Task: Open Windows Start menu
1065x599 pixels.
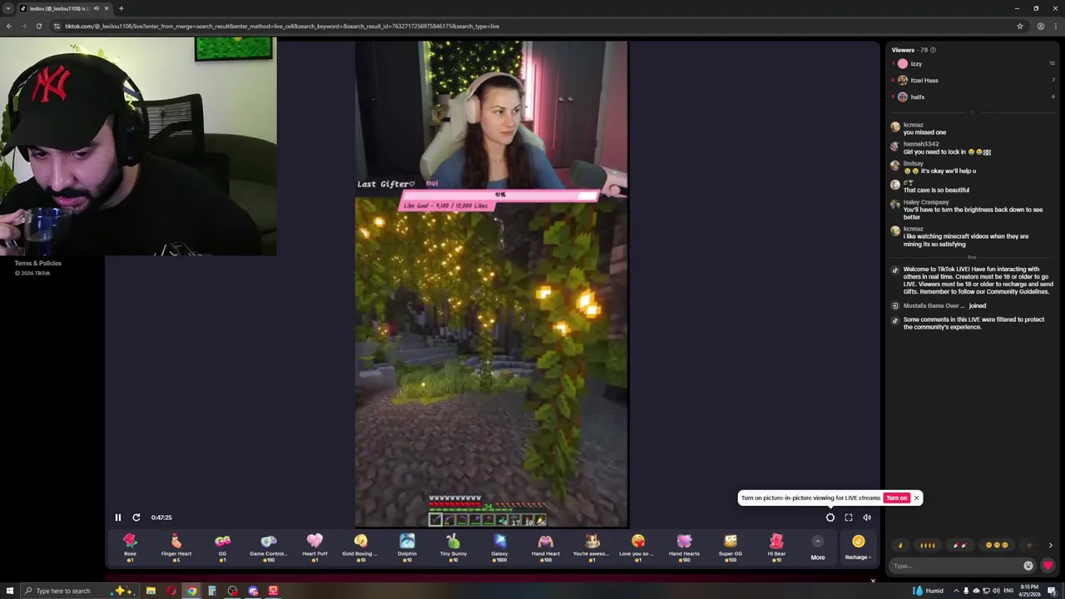Action: click(9, 591)
